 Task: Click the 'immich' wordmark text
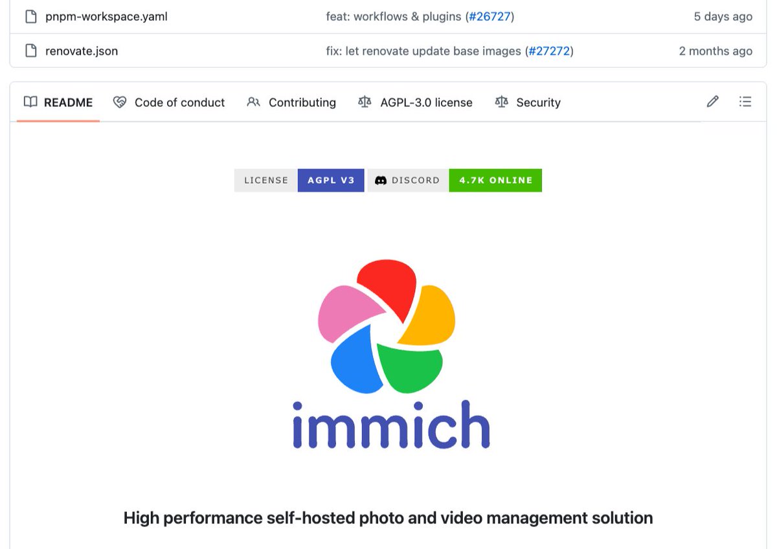[x=391, y=425]
